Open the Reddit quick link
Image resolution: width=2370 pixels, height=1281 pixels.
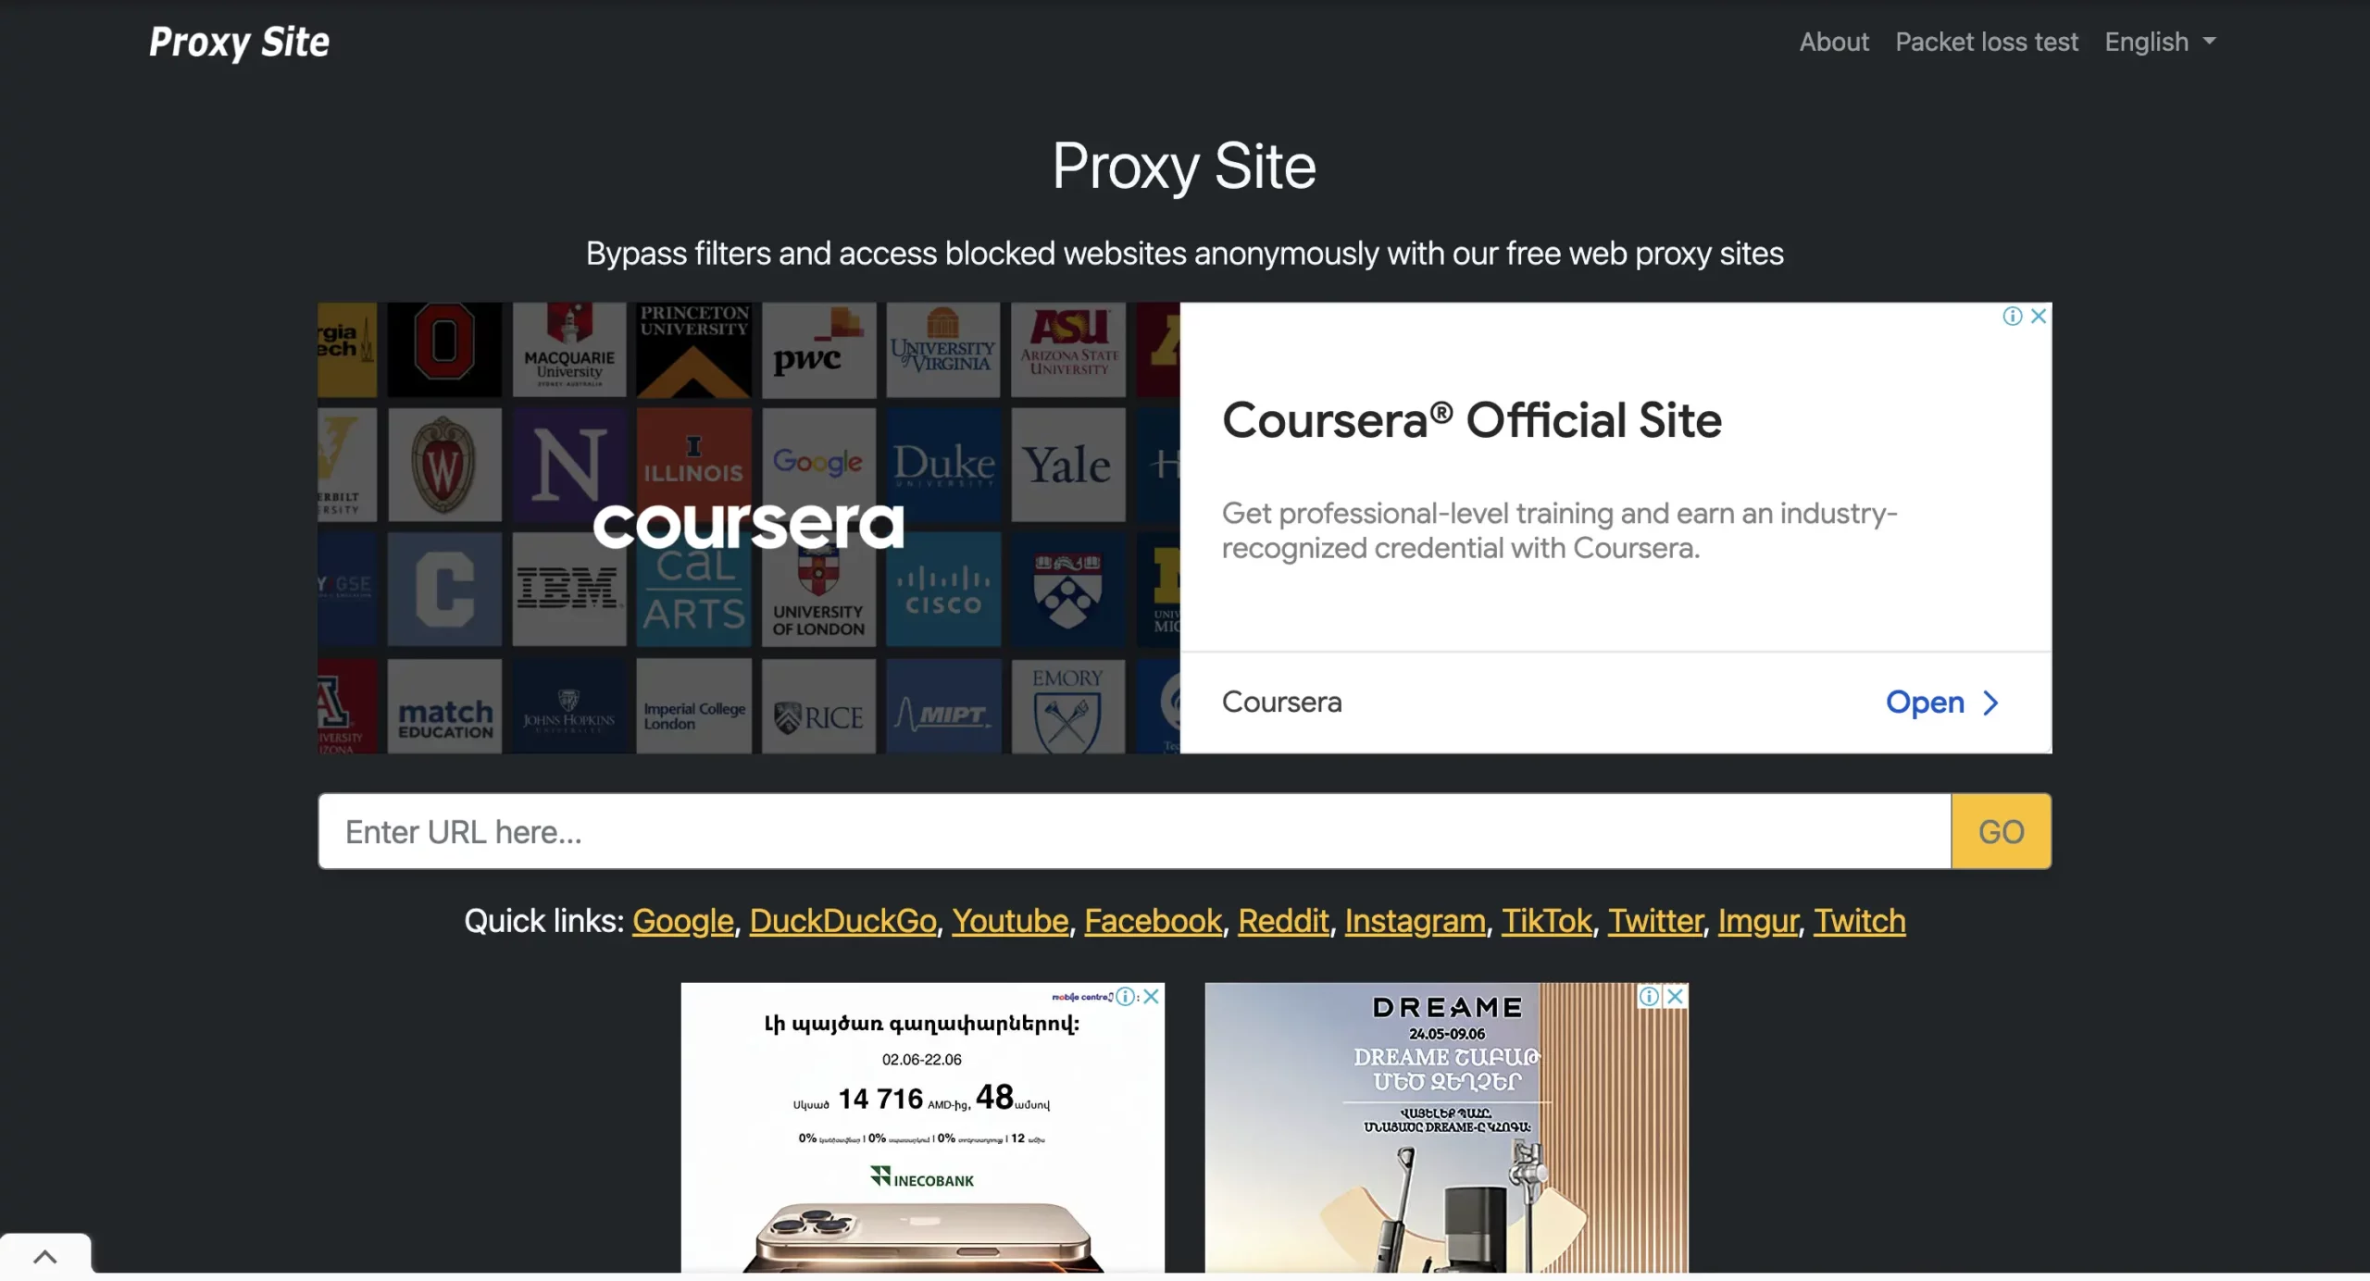pyautogui.click(x=1283, y=921)
